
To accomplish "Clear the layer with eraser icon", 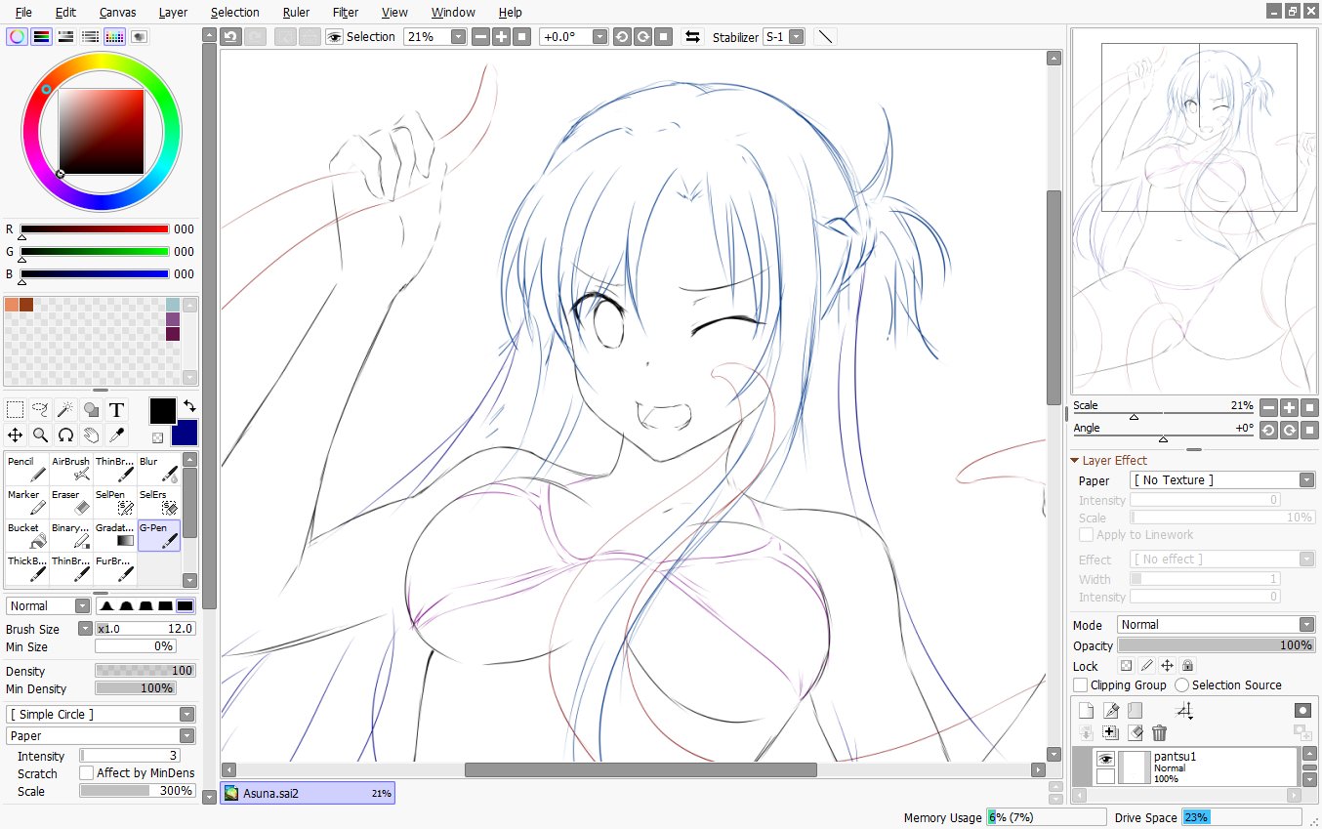I will click(x=1135, y=732).
